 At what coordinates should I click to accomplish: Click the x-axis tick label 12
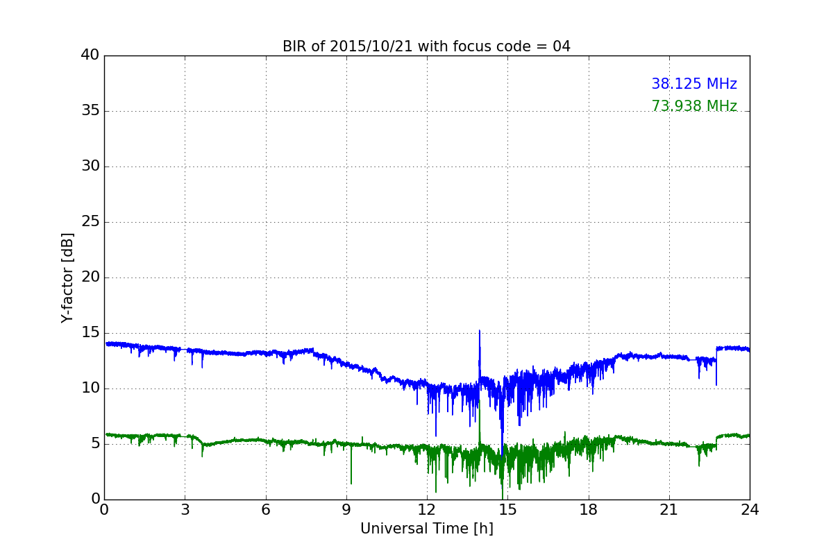[427, 510]
